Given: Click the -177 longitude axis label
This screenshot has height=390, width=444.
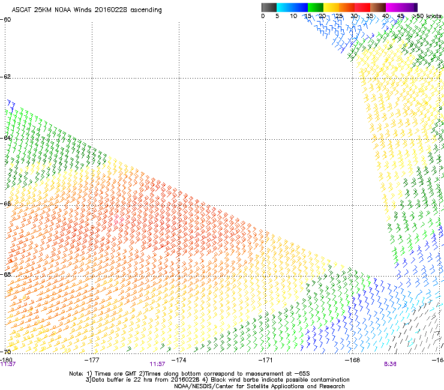Looking at the screenshot, I should pyautogui.click(x=92, y=360).
